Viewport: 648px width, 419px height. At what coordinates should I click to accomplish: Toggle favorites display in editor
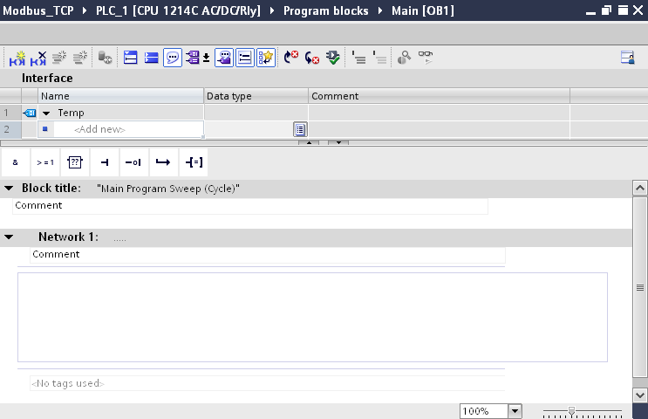coord(266,58)
